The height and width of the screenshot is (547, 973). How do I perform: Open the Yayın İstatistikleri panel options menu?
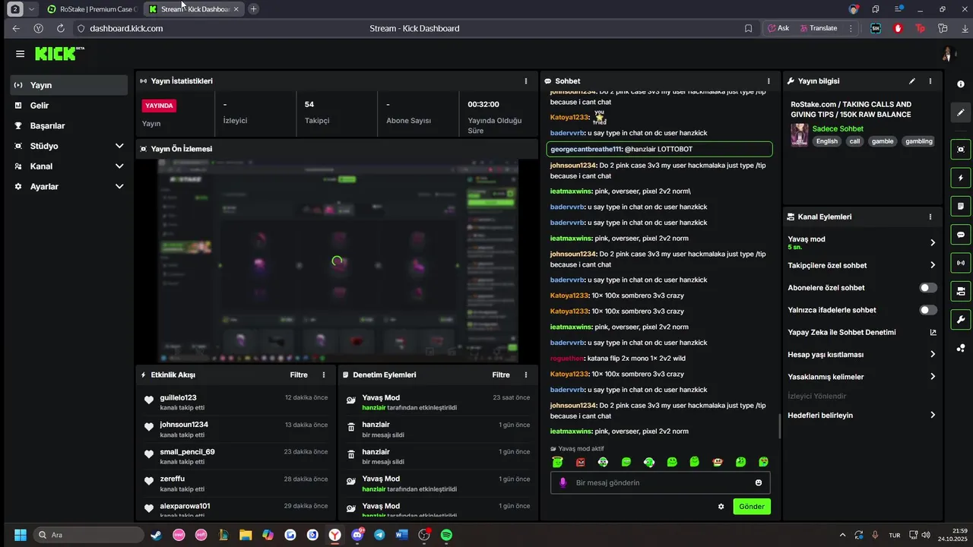click(x=526, y=81)
